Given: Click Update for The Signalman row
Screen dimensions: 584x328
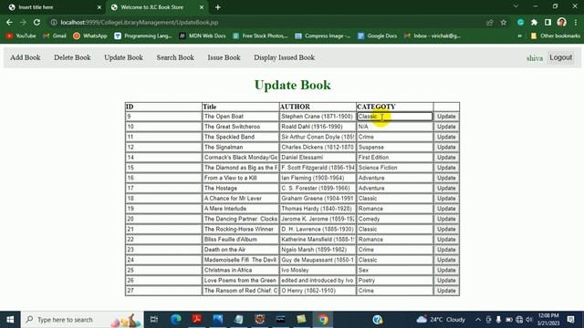Looking at the screenshot, I should point(446,148).
